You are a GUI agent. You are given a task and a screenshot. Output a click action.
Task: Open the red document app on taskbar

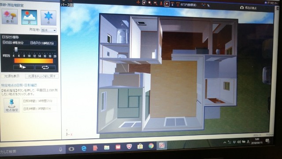click(95, 148)
